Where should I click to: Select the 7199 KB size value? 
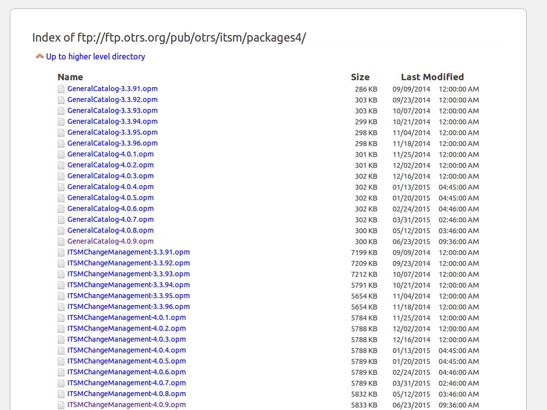coord(364,253)
